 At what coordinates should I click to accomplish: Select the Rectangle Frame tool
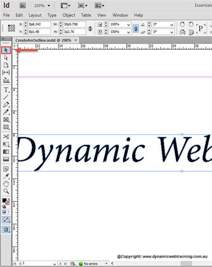(6, 119)
